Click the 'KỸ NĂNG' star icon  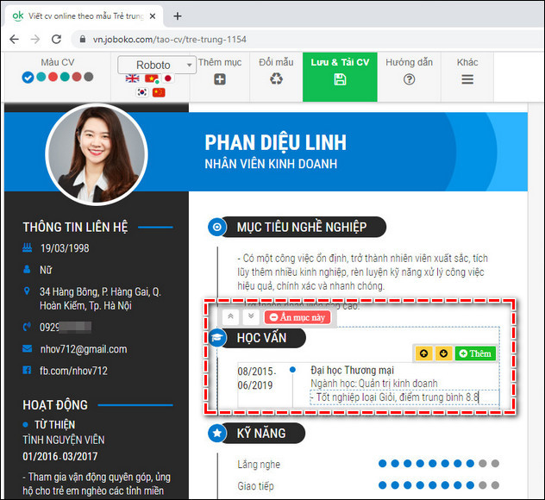click(217, 433)
